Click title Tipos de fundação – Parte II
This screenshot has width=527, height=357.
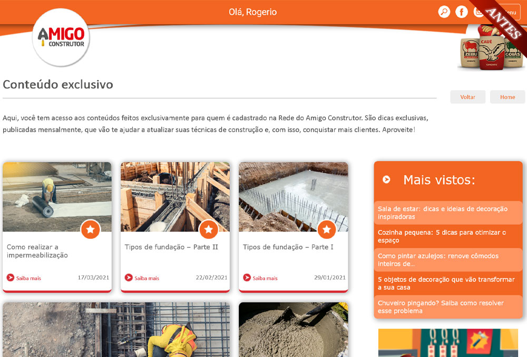pos(171,247)
